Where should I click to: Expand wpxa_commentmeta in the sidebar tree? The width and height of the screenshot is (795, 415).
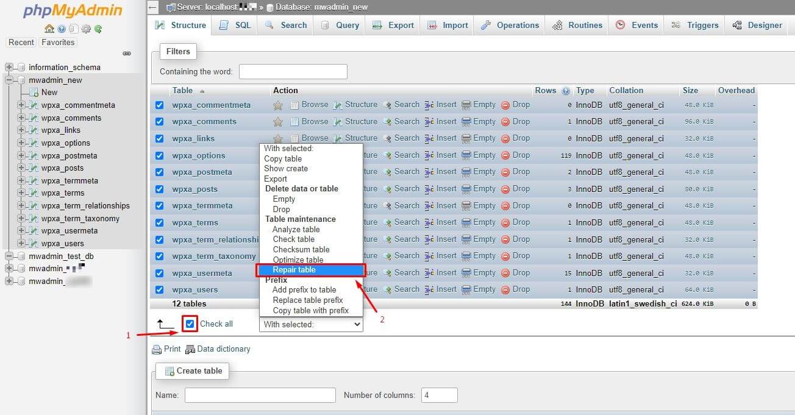coord(21,105)
